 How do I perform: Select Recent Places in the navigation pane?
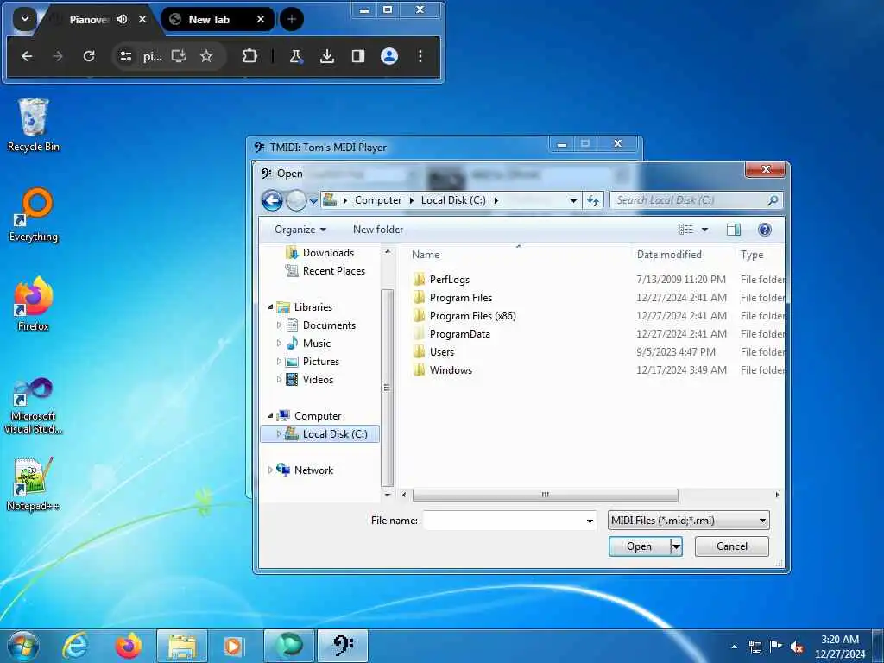pyautogui.click(x=334, y=270)
